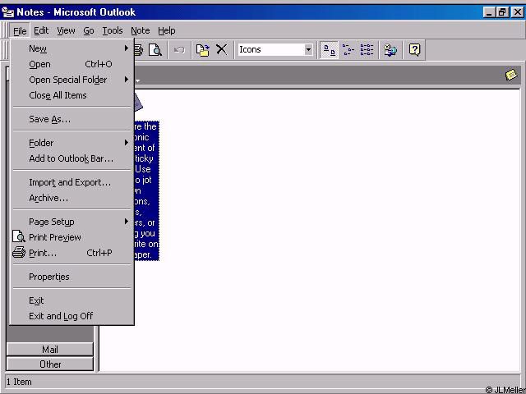Viewport: 526px width, 394px height.
Task: Choose Save As... in File menu
Action: (x=72, y=119)
